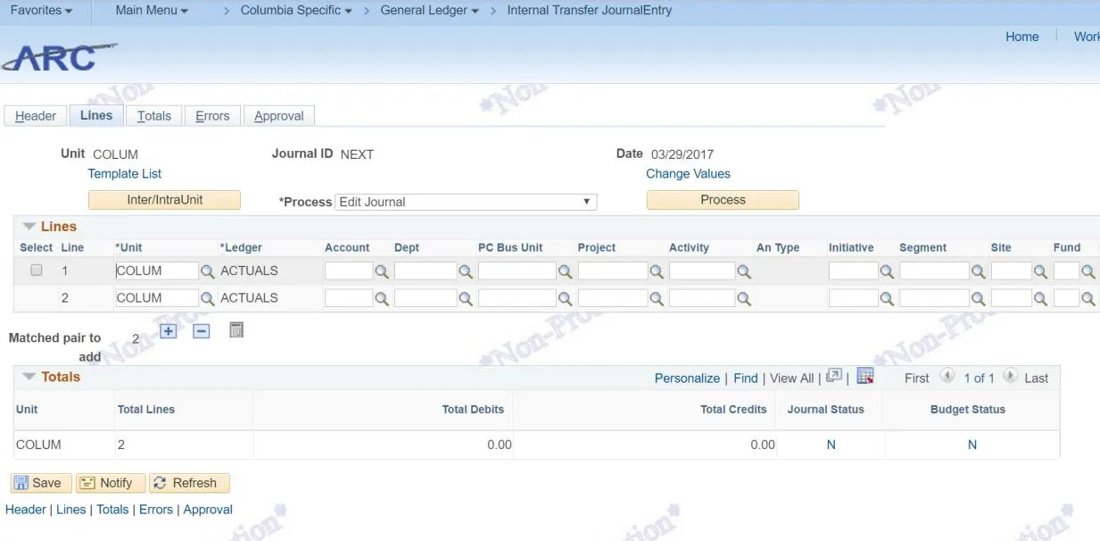Open the calculator icon beside minus
This screenshot has width=1100, height=541.
tap(236, 330)
